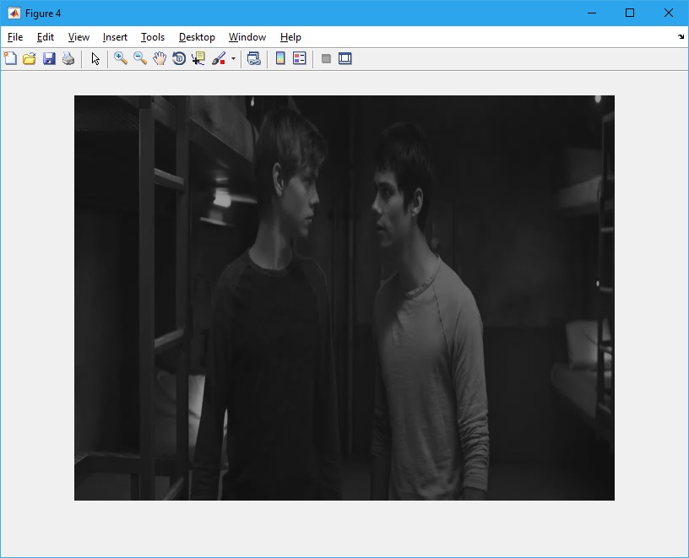Toggle the Edit Plot arrow tool

pyautogui.click(x=95, y=58)
